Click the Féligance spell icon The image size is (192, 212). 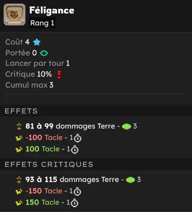(15, 15)
